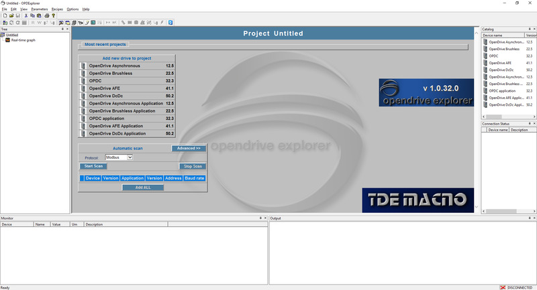The image size is (537, 290).
Task: Click the Open folder toolbar icon
Action: pyautogui.click(x=11, y=15)
